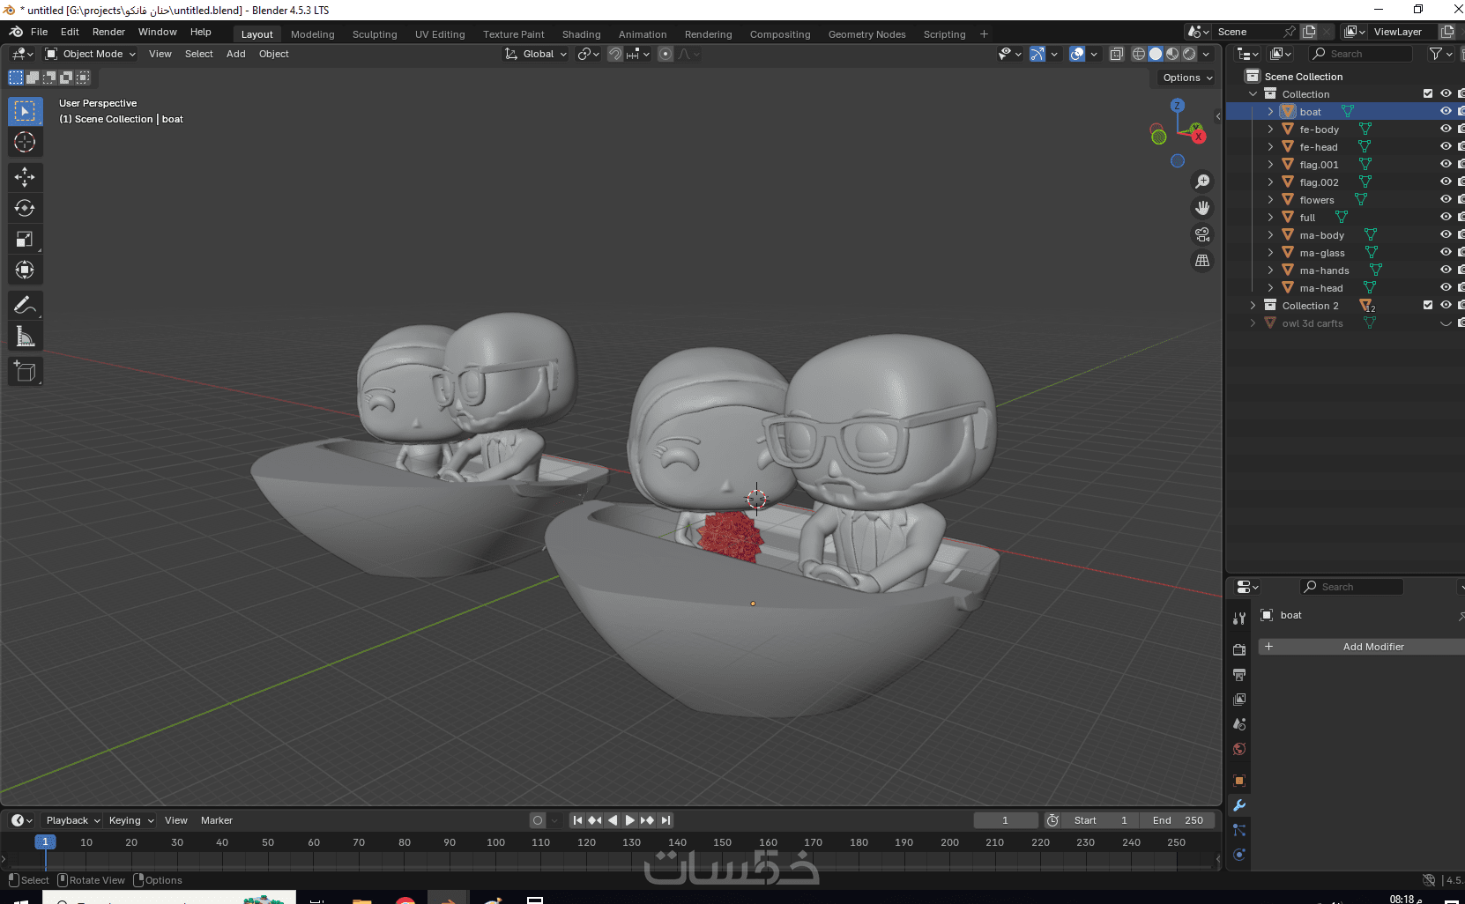The width and height of the screenshot is (1465, 904).
Task: Select the 3D Cursor tool
Action: [x=25, y=142]
